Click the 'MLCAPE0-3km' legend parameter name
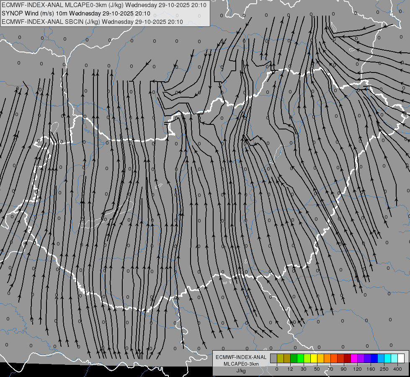The height and width of the screenshot is (377, 410). tap(241, 364)
